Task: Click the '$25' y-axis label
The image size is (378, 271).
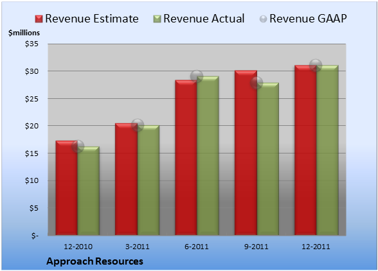Action: pos(32,98)
